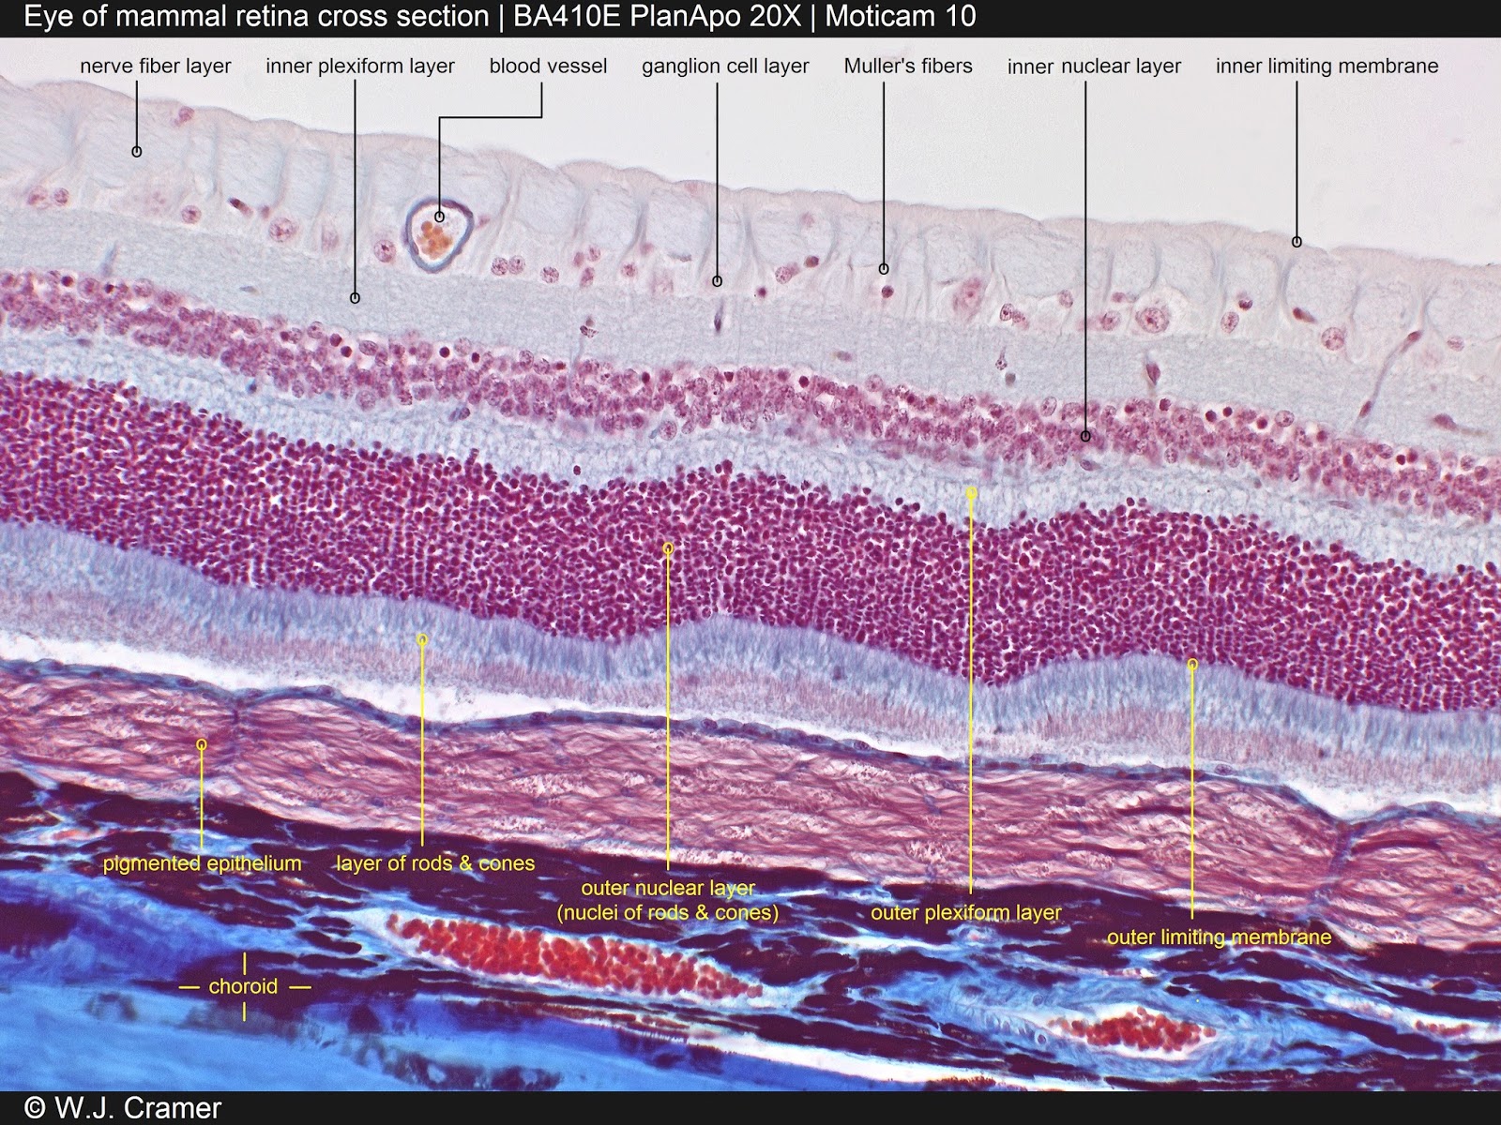This screenshot has width=1501, height=1125.
Task: Select the choroid label with dash brackets
Action: [244, 985]
